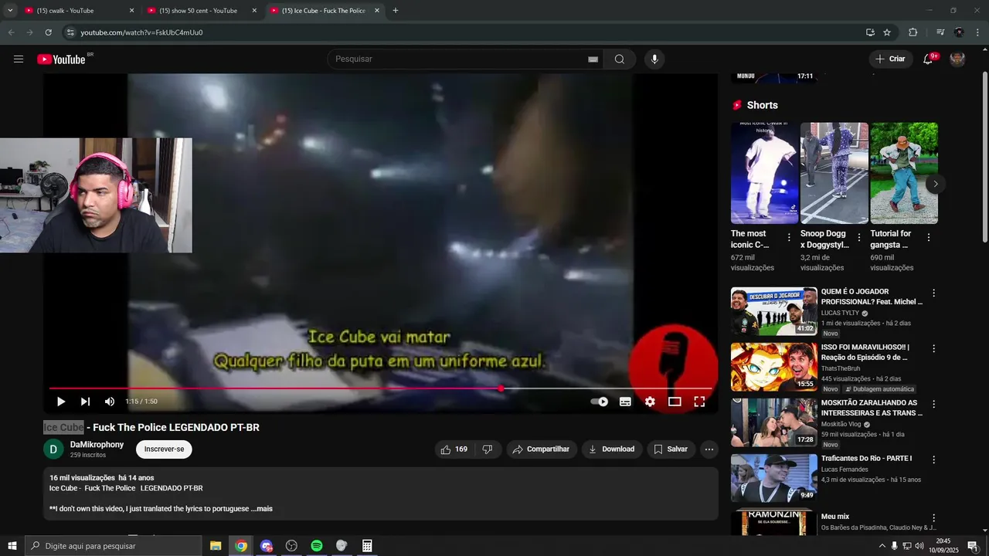Open Tutorial for gangsta short
989x556 pixels.
pos(904,173)
